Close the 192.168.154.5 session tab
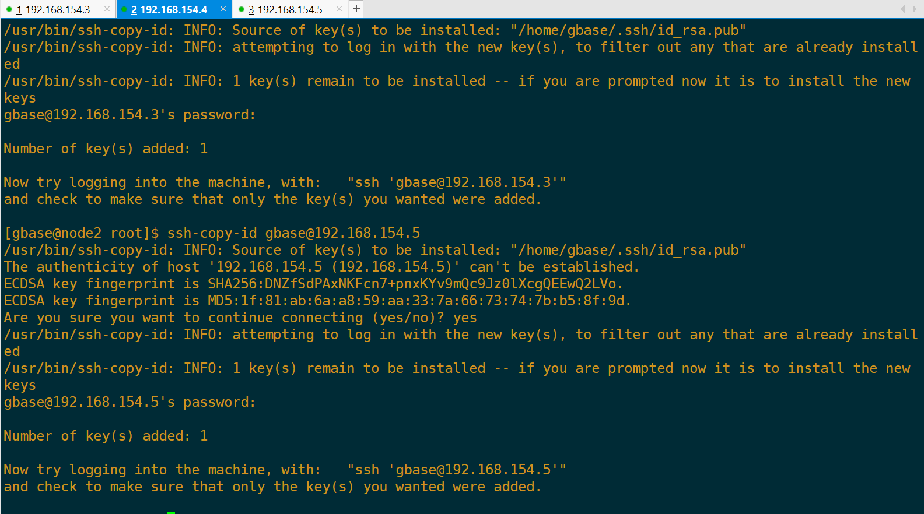924x514 pixels. [x=339, y=9]
